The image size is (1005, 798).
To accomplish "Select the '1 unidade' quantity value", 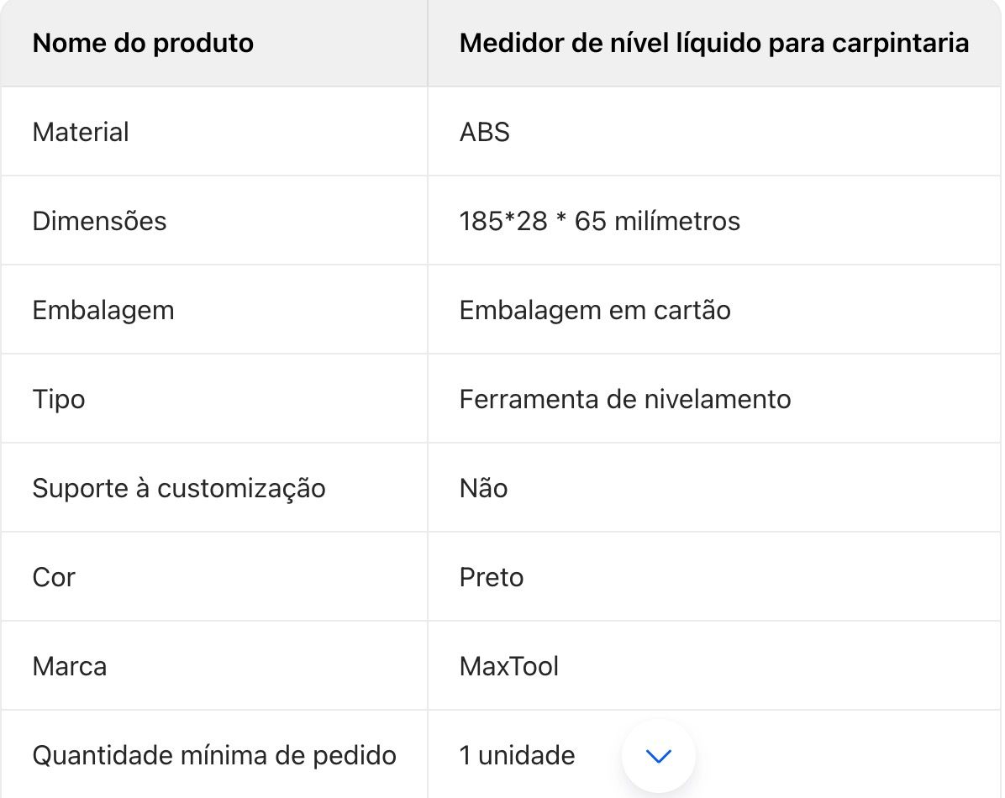I will coord(518,756).
